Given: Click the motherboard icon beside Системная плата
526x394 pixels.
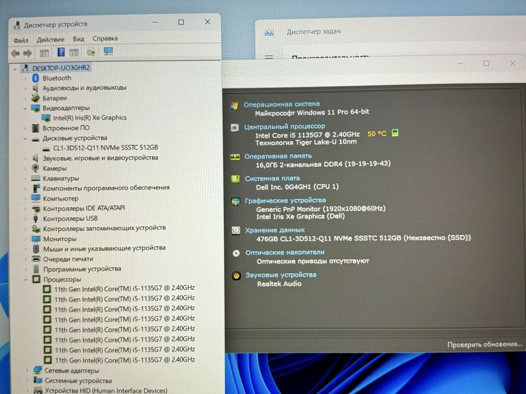Looking at the screenshot, I should tap(236, 179).
